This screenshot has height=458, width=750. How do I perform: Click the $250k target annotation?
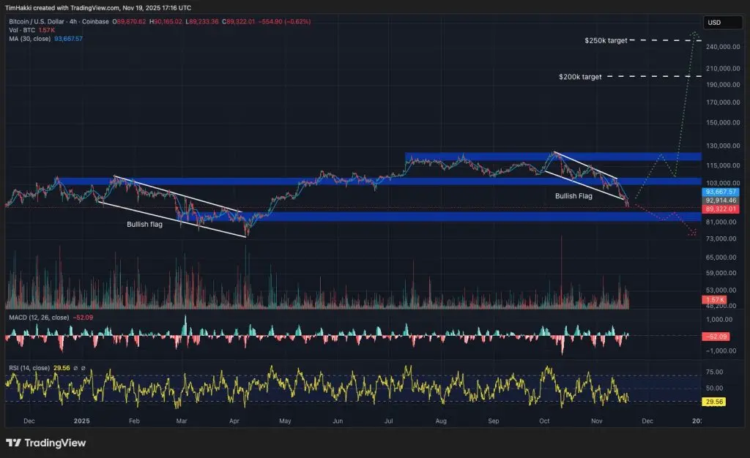[605, 40]
